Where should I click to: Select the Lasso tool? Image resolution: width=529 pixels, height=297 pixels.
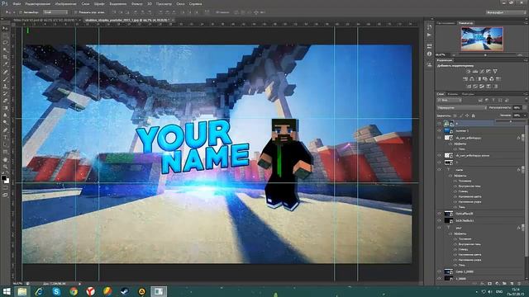[x=5, y=43]
